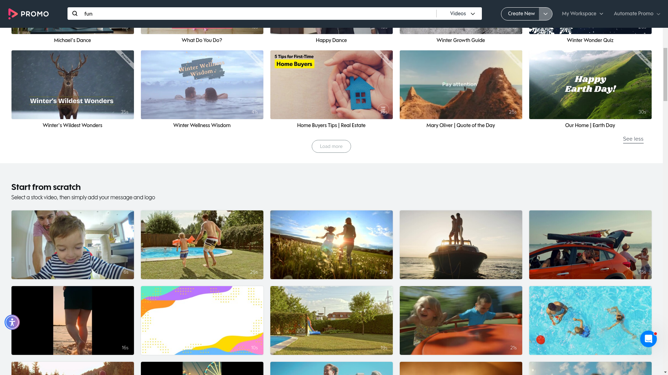Choose the colorful abstract 10s stock video

(x=202, y=320)
